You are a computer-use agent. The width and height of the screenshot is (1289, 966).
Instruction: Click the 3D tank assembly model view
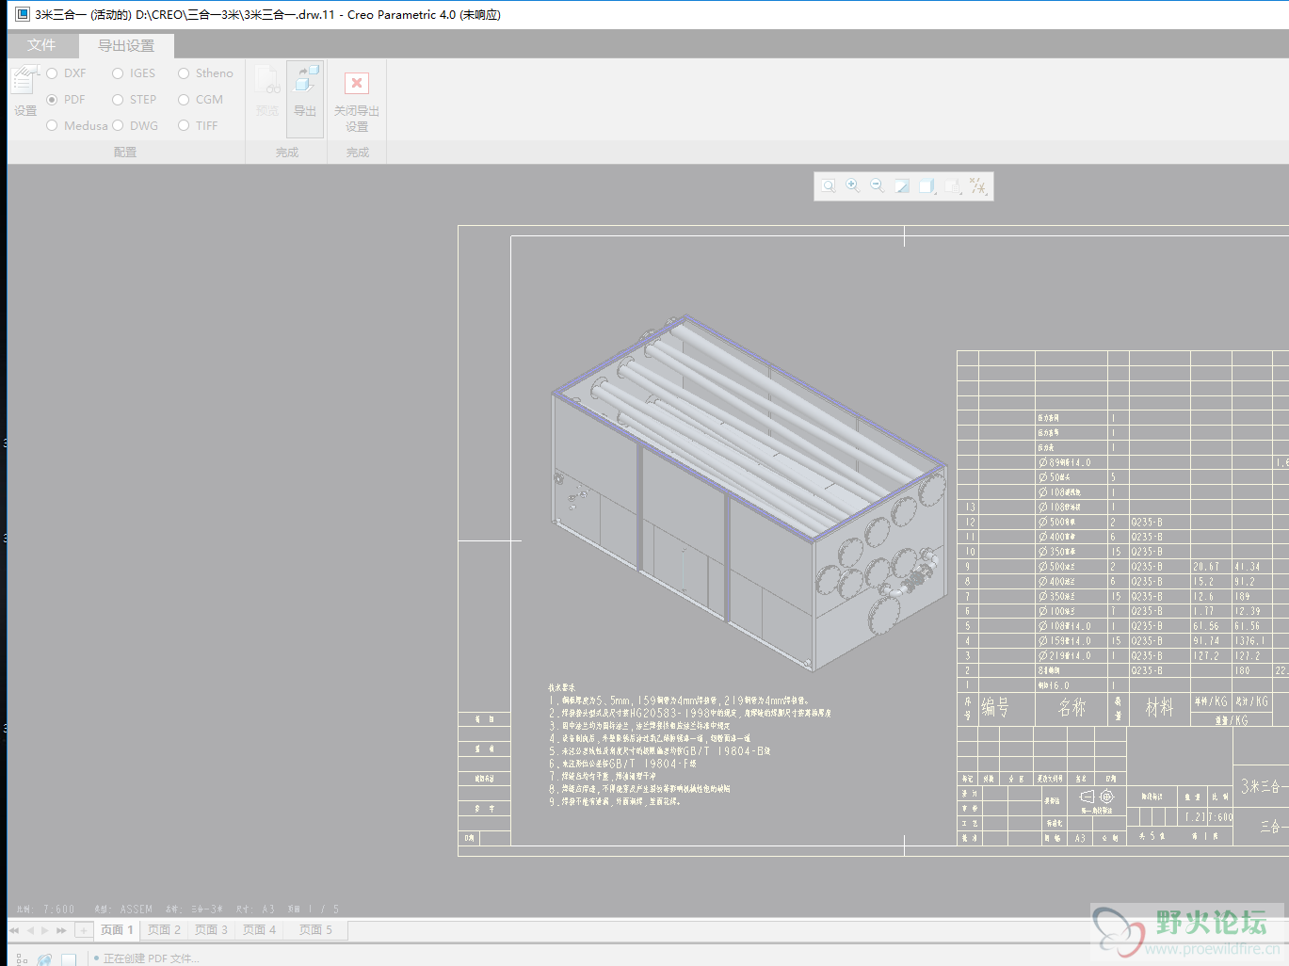(x=749, y=494)
